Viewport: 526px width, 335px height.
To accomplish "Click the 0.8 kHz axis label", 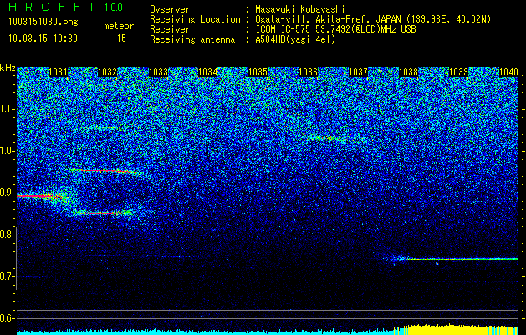I will click(8, 234).
